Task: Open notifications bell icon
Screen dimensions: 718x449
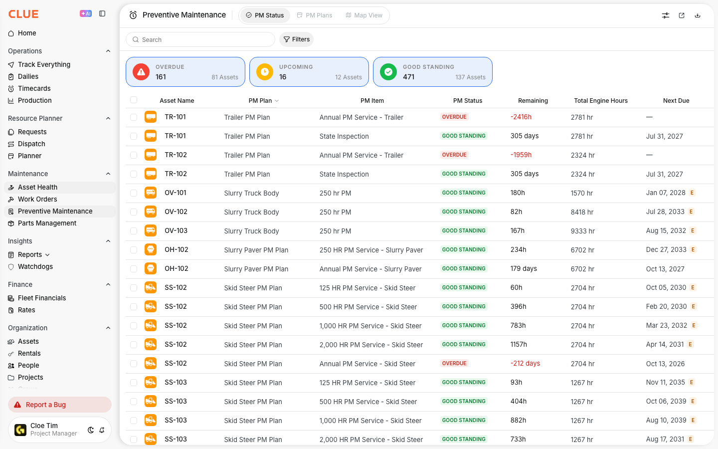Action: coord(102,430)
